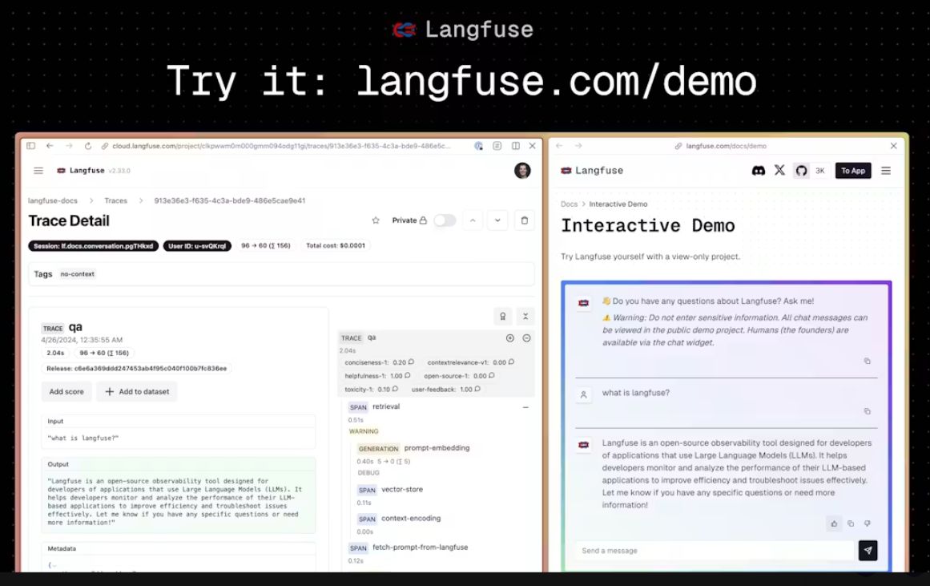Image resolution: width=930 pixels, height=586 pixels.
Task: Click langfuse.com/docs/demo address bar
Action: pos(726,145)
